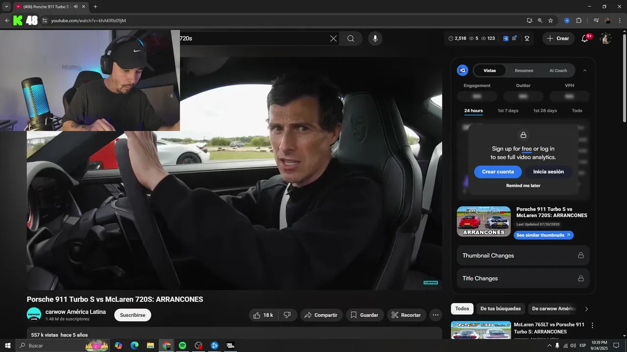
Task: Open the search tabs dropdown arrow
Action: coord(6,6)
